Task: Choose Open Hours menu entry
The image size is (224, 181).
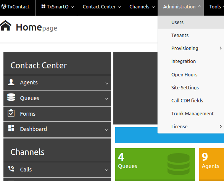Action: click(x=191, y=74)
